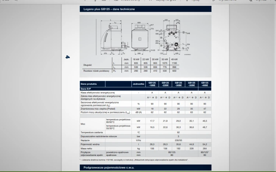Click 'Temperatura zasilania' row label
Image resolution: width=276 pixels, height=172 pixels.
click(x=92, y=132)
